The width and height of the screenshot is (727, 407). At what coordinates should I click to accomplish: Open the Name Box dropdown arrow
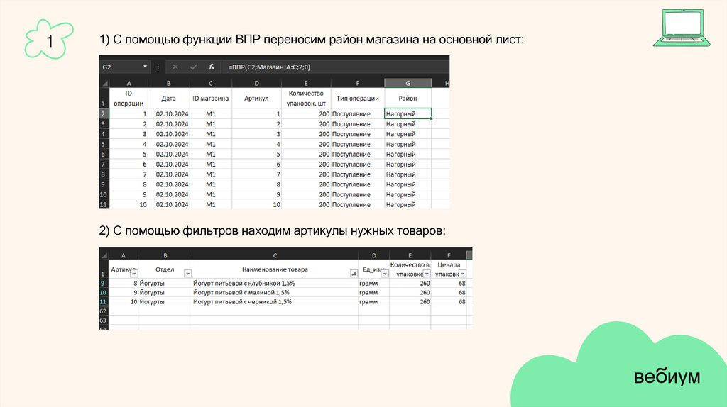pos(145,67)
